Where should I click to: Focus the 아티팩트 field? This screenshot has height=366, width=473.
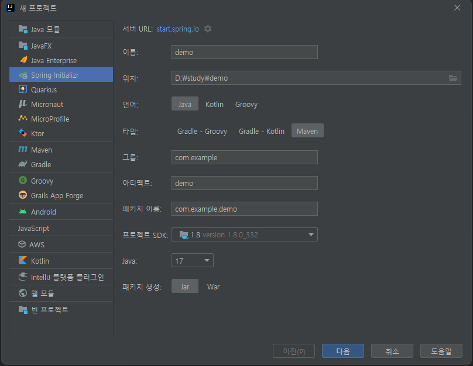(x=245, y=183)
